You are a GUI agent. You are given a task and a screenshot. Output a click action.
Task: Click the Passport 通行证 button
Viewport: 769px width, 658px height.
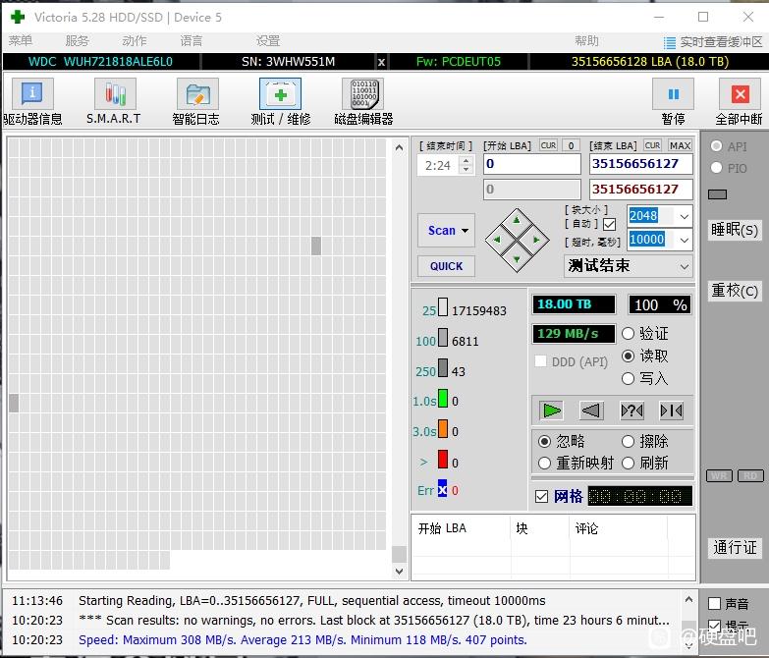pos(735,547)
